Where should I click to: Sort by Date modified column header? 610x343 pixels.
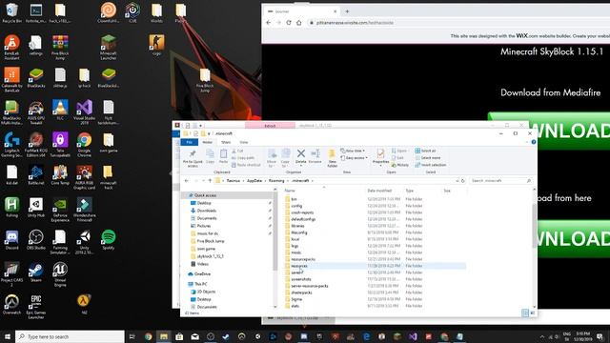pyautogui.click(x=379, y=191)
